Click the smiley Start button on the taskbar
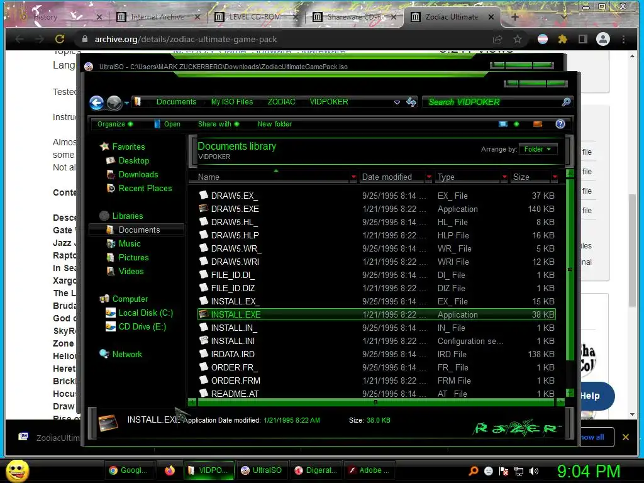644x483 pixels. coord(17,470)
